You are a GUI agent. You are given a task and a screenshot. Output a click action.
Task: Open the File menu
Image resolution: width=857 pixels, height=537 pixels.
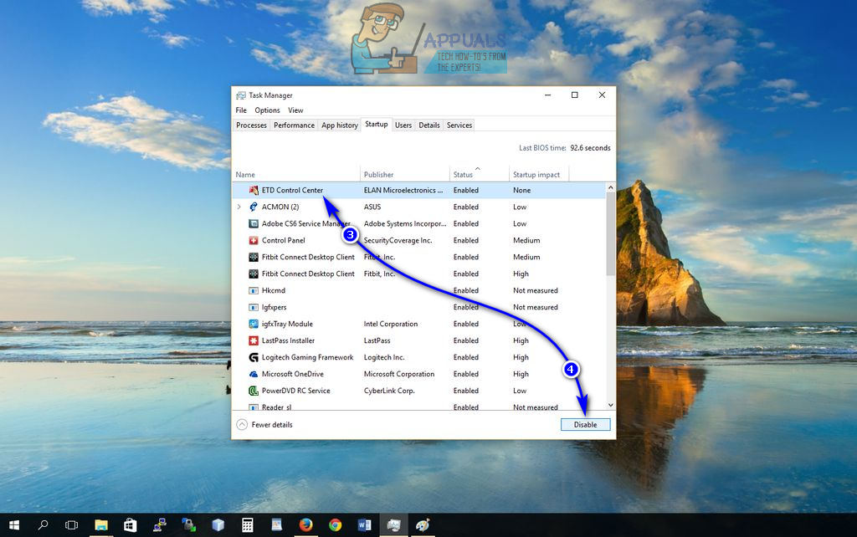point(241,110)
